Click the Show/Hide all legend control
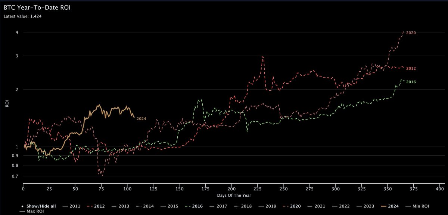Viewport: 448px width, 215px height. point(39,206)
